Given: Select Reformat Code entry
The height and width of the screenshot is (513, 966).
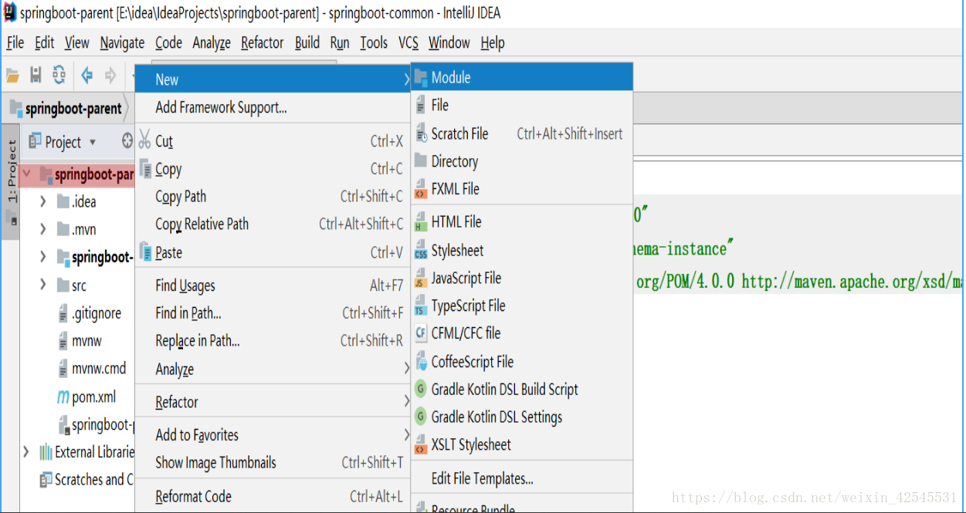Looking at the screenshot, I should pos(273,497).
